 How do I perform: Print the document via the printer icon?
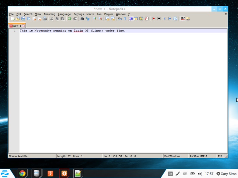coord(45,19)
